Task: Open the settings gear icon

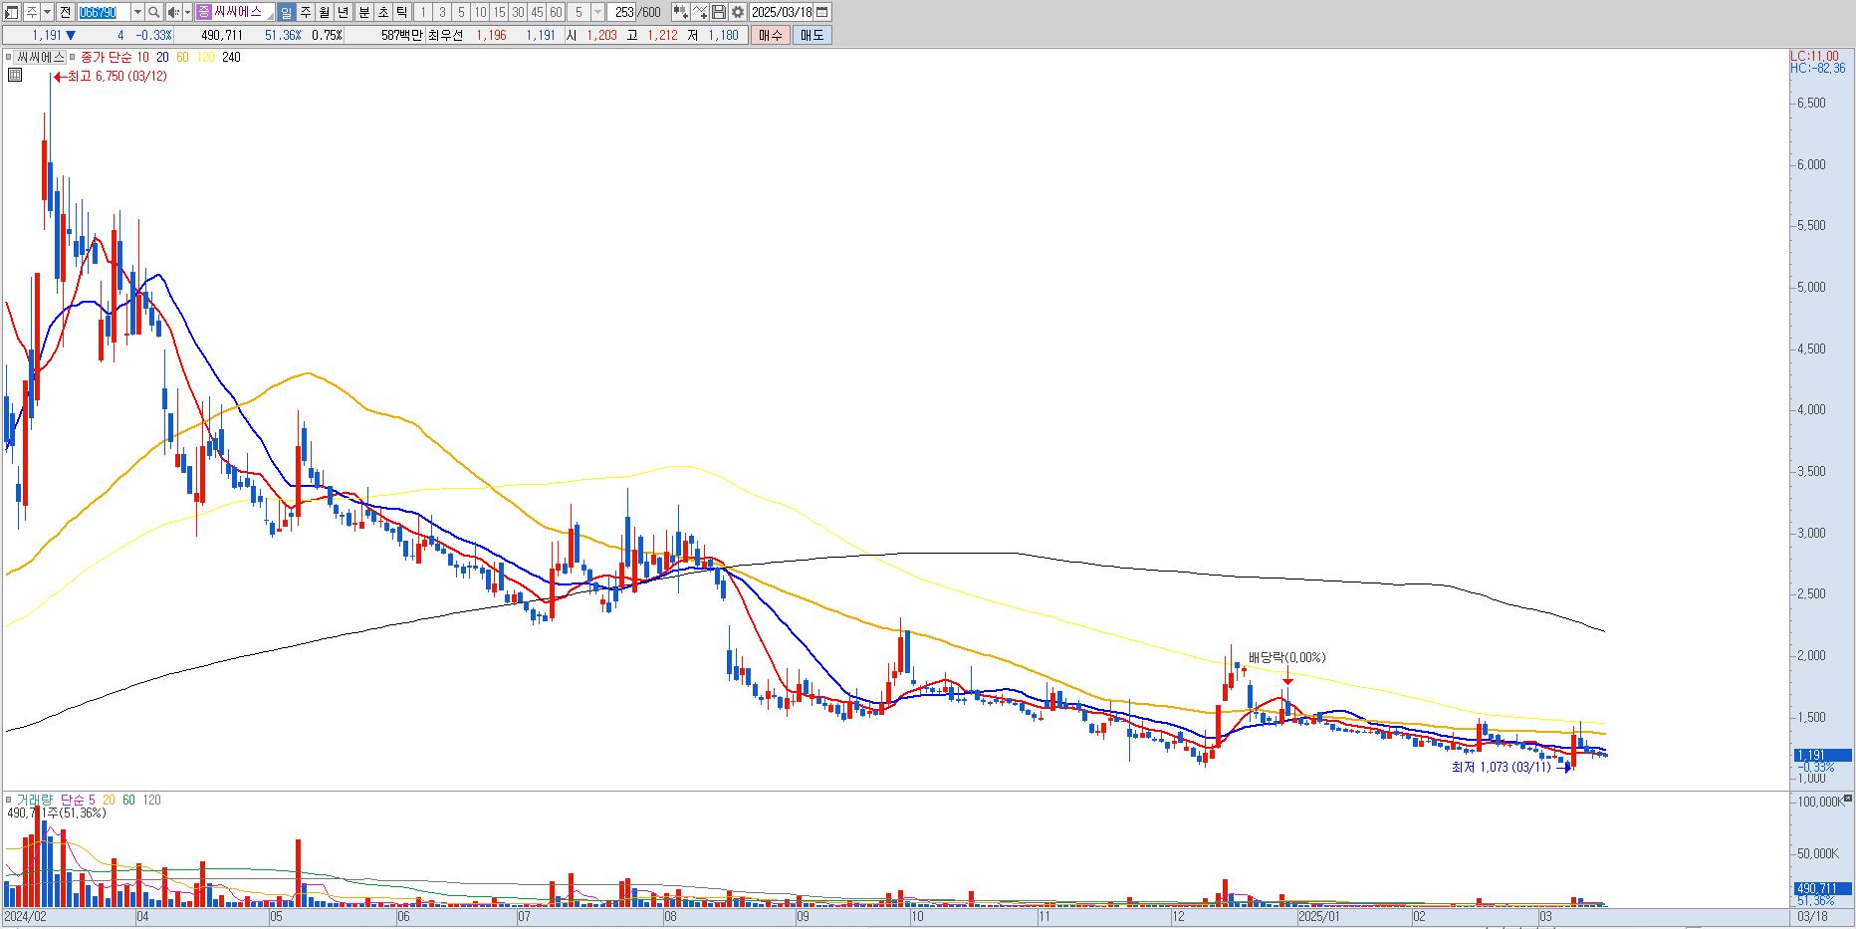Action: click(x=737, y=12)
